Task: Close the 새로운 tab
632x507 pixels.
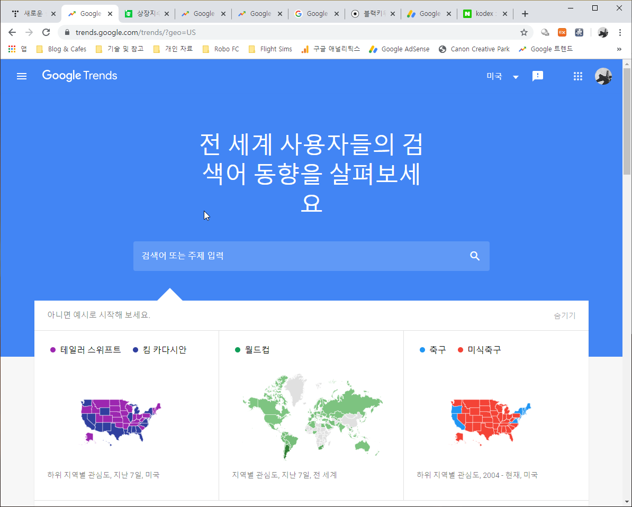Action: (53, 14)
